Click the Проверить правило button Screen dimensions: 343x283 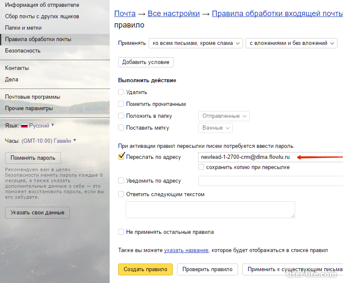click(207, 269)
